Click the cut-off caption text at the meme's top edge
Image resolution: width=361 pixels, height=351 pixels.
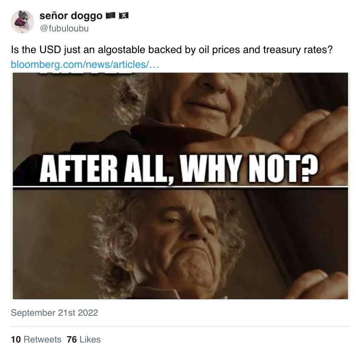(x=86, y=73)
